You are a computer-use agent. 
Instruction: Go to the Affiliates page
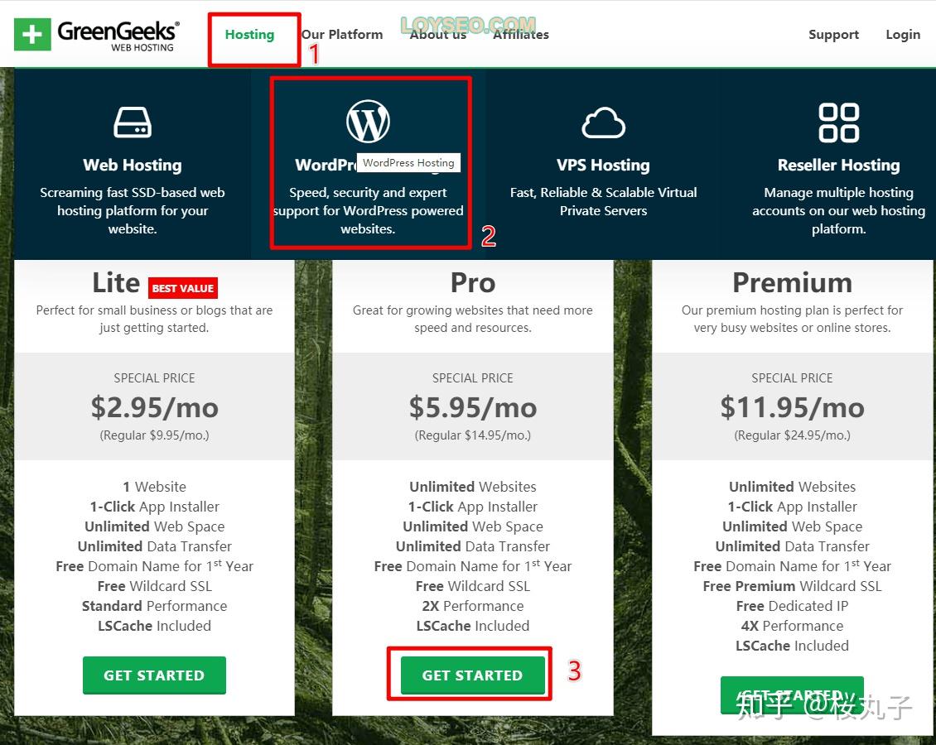(520, 35)
